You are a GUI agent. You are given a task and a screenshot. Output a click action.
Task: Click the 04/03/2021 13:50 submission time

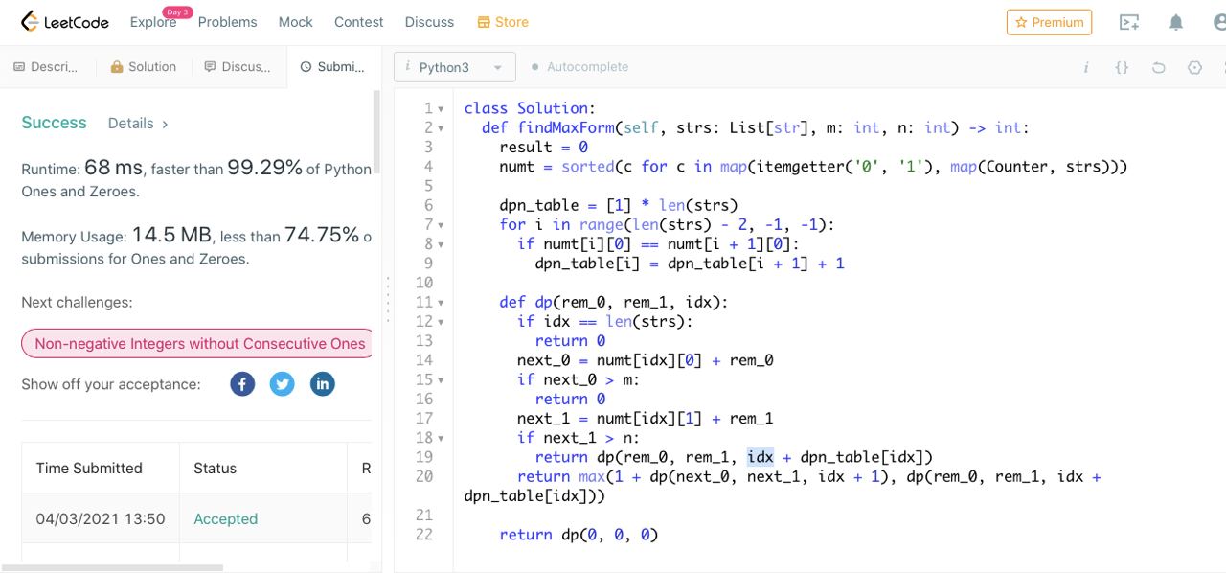point(101,518)
